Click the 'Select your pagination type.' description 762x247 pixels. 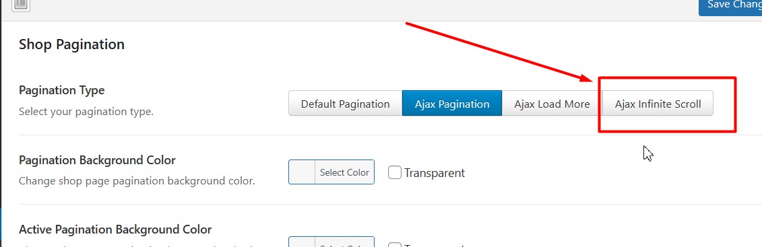(x=86, y=112)
